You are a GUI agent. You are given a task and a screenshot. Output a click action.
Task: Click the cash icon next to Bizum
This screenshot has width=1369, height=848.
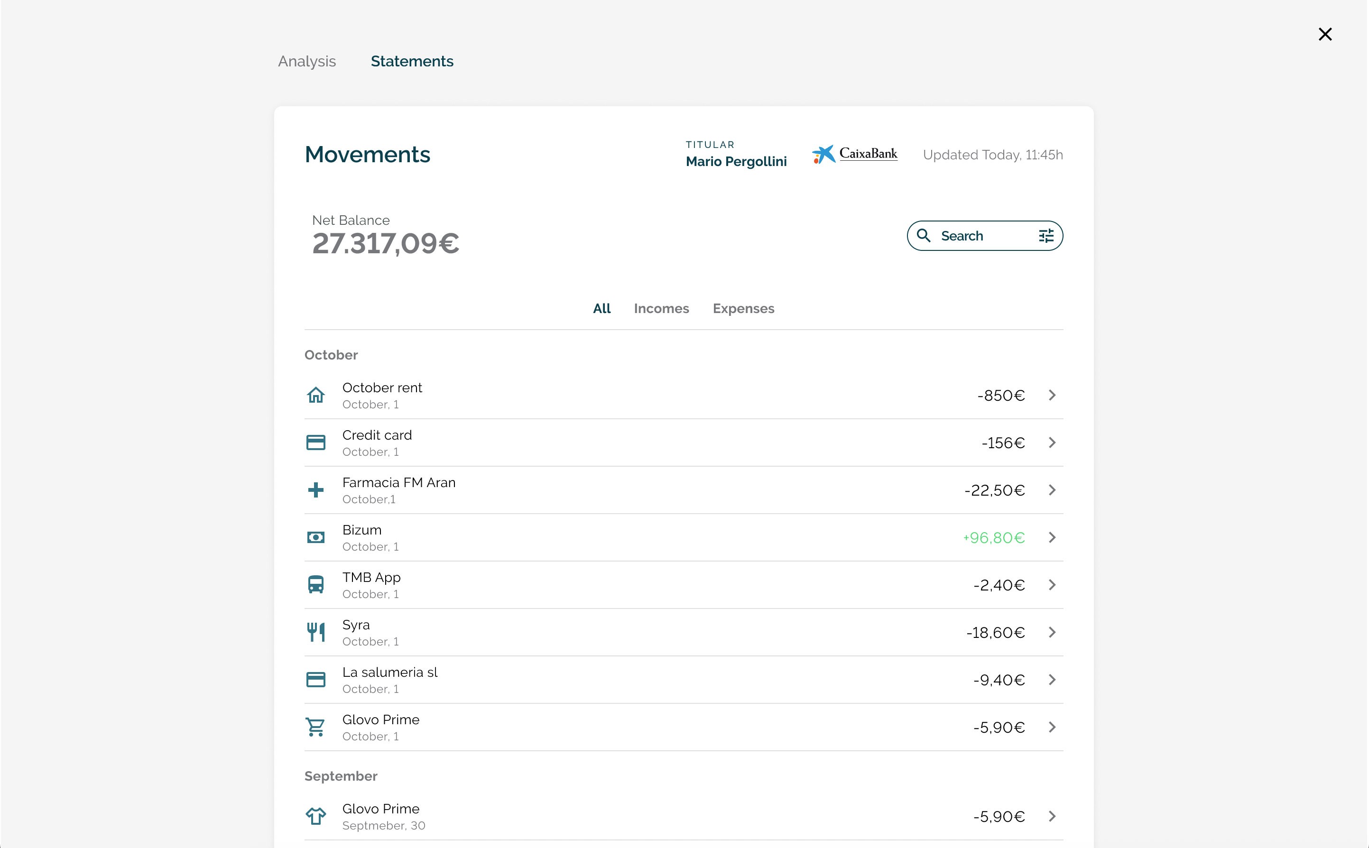tap(316, 538)
